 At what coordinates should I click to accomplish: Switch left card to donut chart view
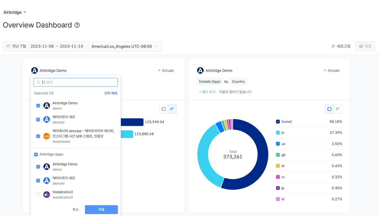pyautogui.click(x=164, y=109)
